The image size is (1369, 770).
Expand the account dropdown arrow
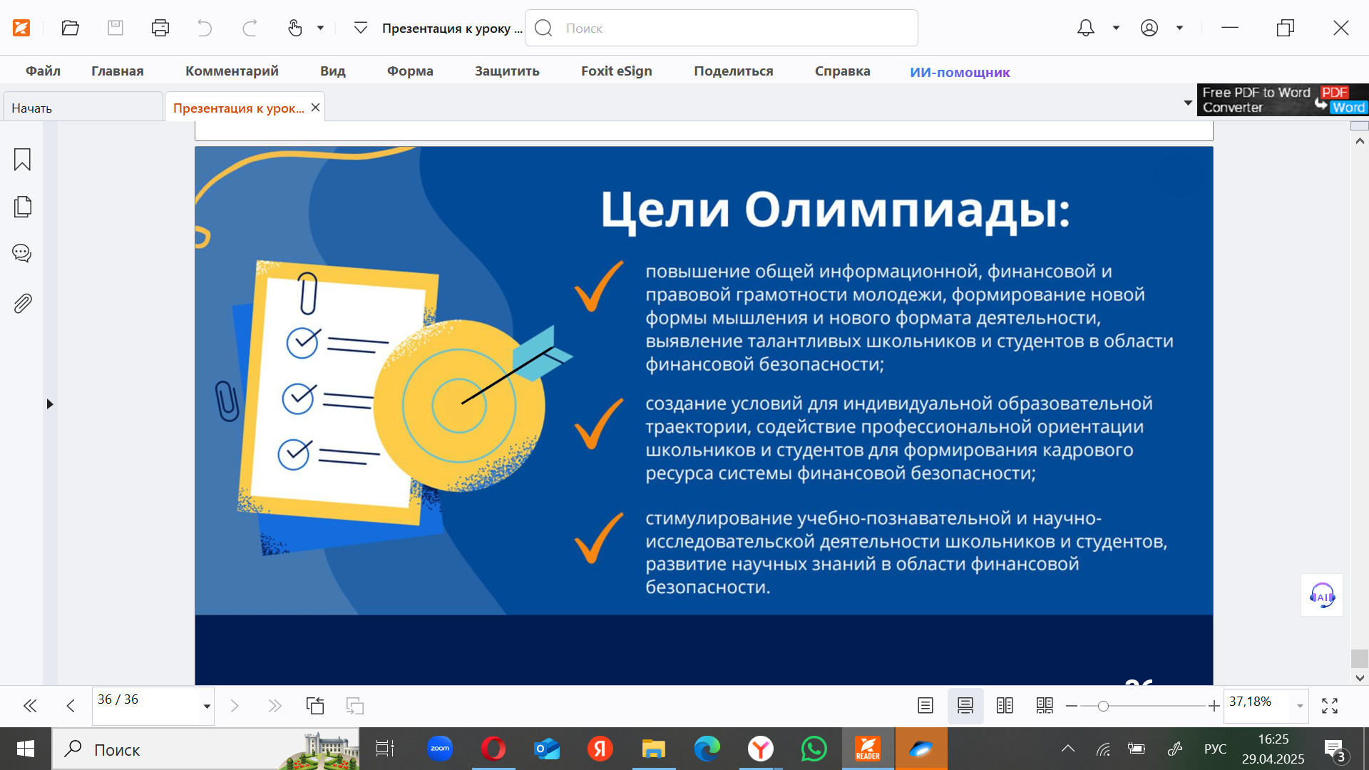click(x=1180, y=28)
